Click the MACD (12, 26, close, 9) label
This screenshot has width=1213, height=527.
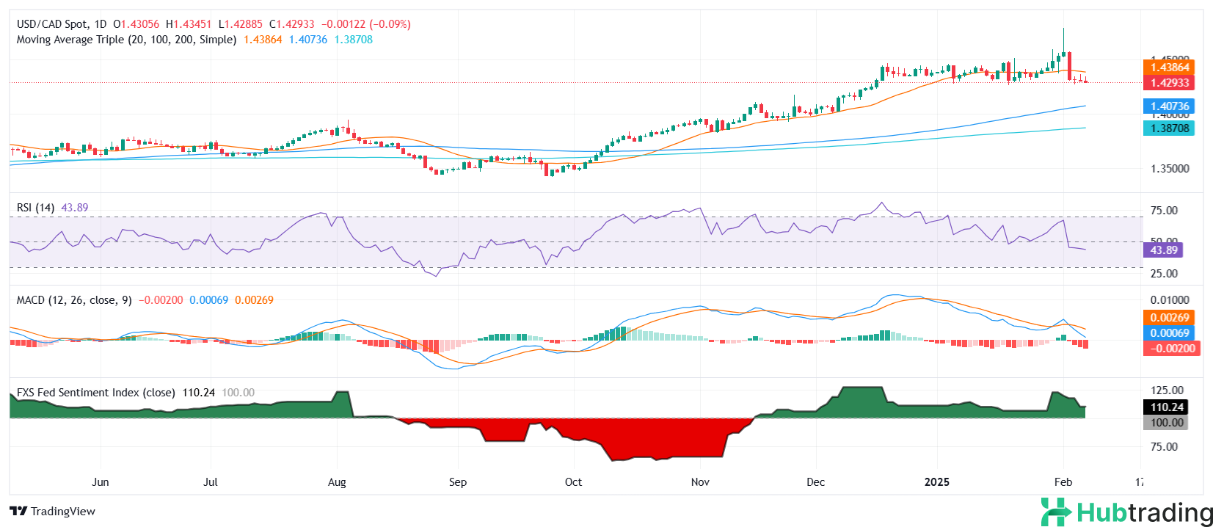(74, 300)
